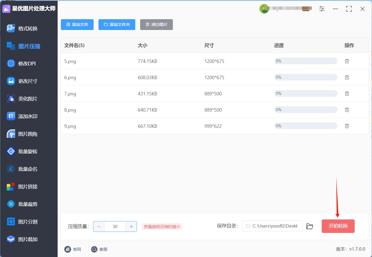
Task: Click the 7.png progress bar
Action: 306,94
